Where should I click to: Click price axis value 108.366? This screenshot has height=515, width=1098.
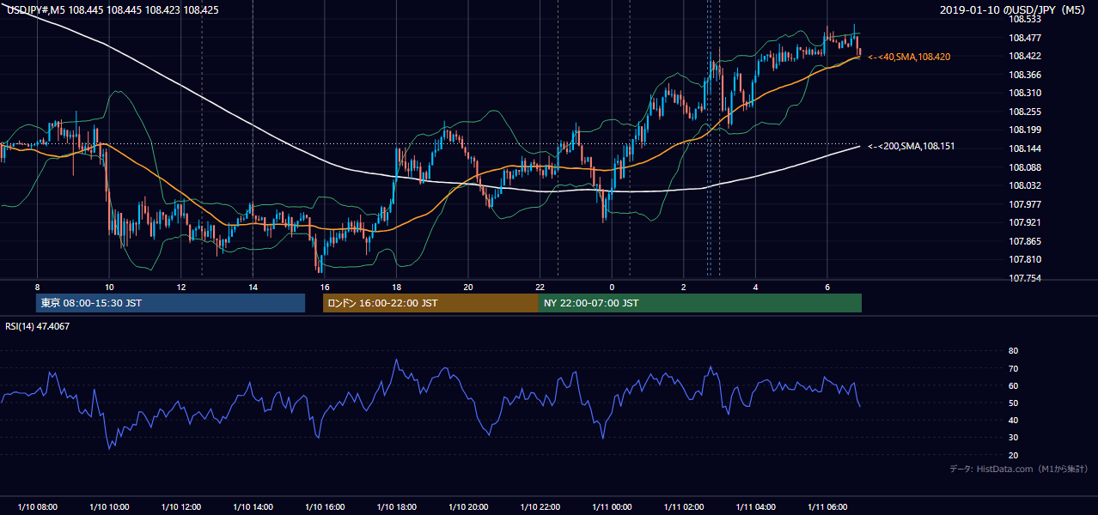1025,75
